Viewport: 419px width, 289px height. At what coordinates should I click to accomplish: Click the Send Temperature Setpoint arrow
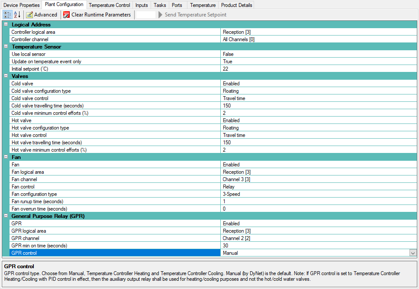pos(161,15)
